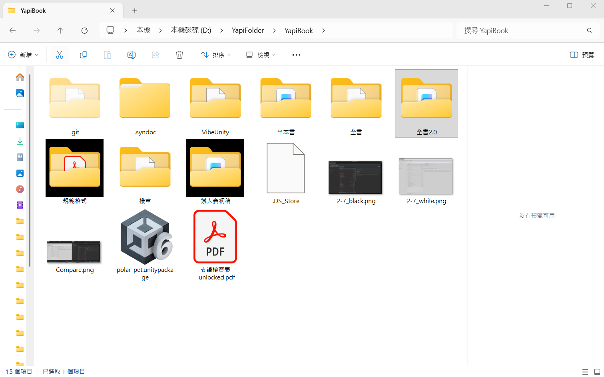Viewport: 604px width, 377px height.
Task: Expand the 排序 sort dropdown
Action: (x=216, y=55)
